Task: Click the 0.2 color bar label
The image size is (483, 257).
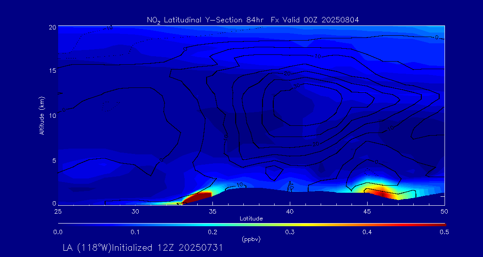Action: tap(213, 232)
